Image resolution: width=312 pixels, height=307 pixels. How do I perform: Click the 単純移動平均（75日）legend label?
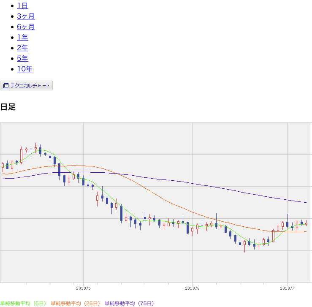(x=130, y=304)
